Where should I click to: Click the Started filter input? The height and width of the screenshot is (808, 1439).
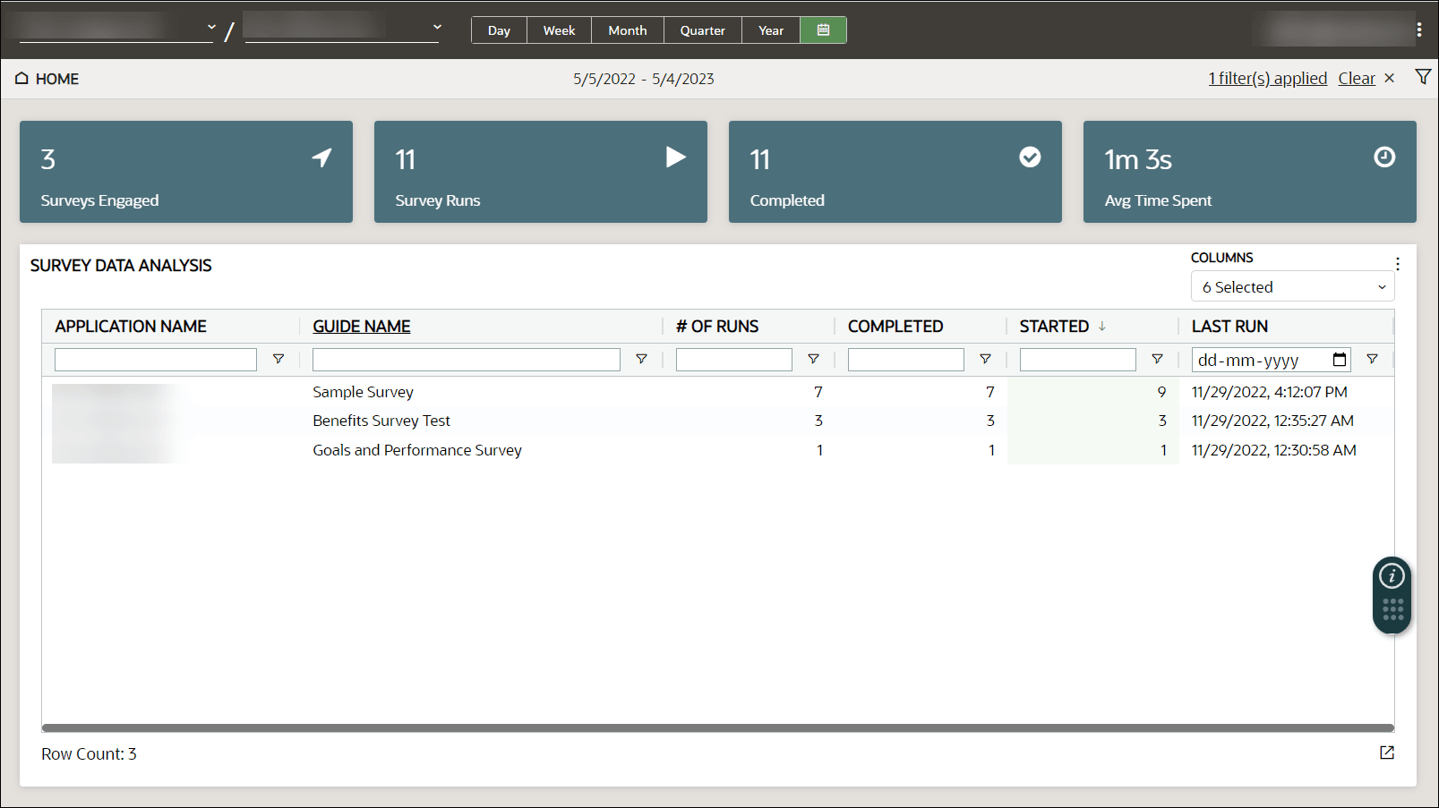1078,360
